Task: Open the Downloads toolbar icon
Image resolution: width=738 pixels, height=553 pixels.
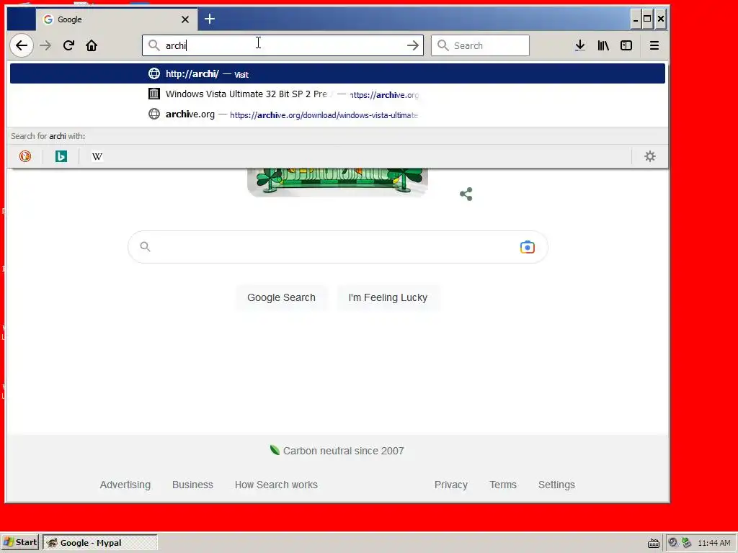Action: tap(580, 45)
